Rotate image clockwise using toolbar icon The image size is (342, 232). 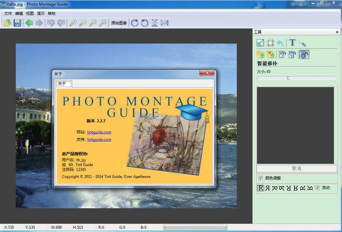point(135,23)
